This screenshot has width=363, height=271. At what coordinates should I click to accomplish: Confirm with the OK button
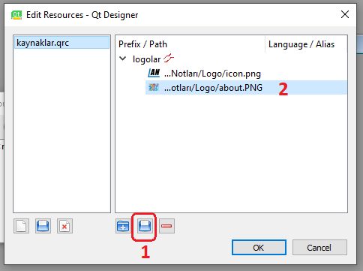[259, 248]
